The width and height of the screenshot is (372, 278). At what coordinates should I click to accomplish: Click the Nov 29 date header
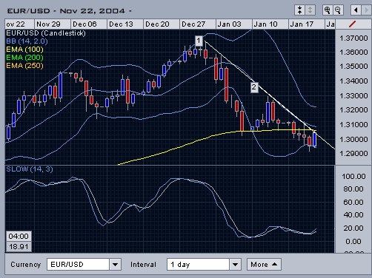point(53,24)
